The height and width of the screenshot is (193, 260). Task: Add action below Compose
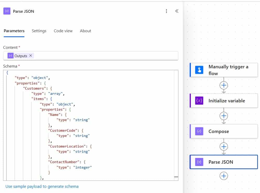pos(224,147)
